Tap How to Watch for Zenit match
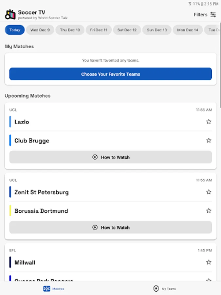Screen dimensions: 221x295 click(111, 227)
